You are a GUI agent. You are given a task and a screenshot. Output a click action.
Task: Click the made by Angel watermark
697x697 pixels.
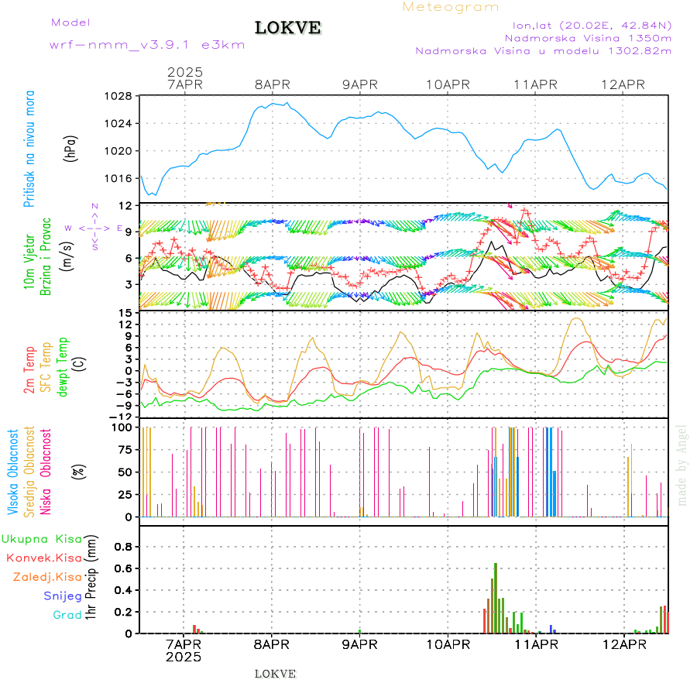coord(682,465)
